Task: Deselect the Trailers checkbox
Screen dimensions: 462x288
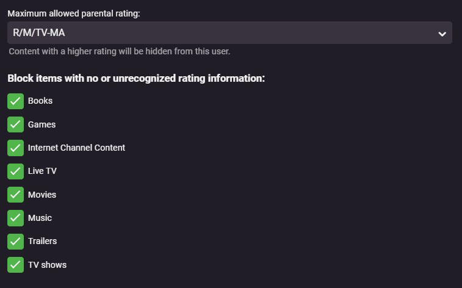Action: pos(15,242)
